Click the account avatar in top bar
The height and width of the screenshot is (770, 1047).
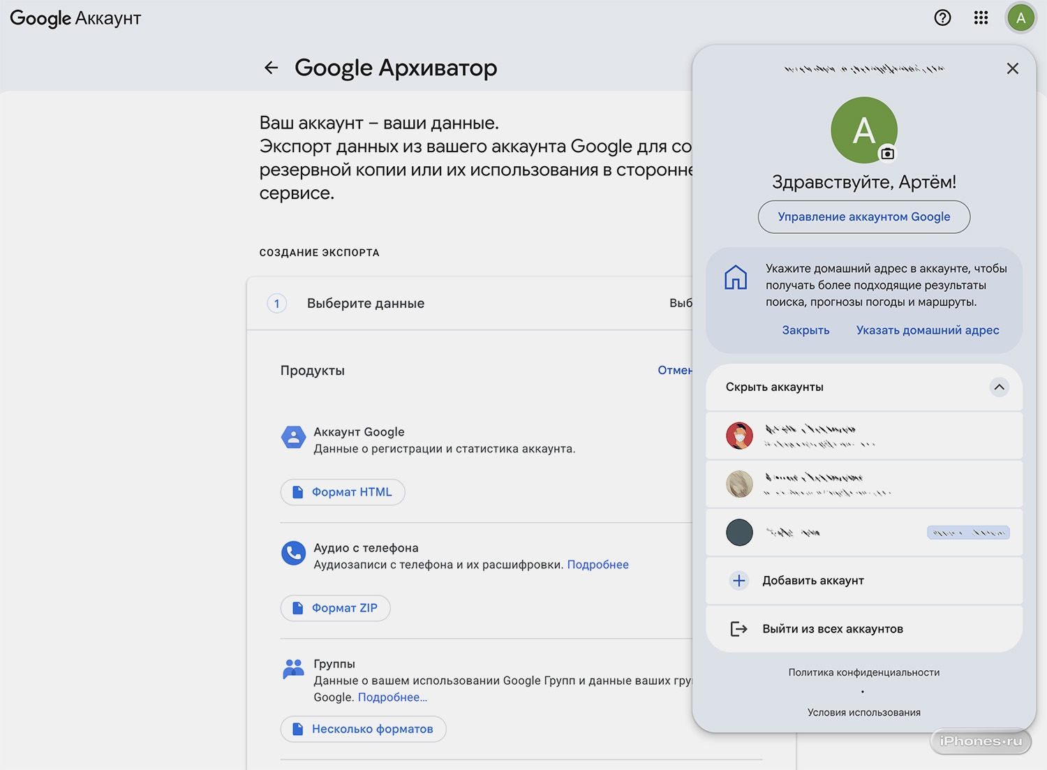click(1020, 18)
